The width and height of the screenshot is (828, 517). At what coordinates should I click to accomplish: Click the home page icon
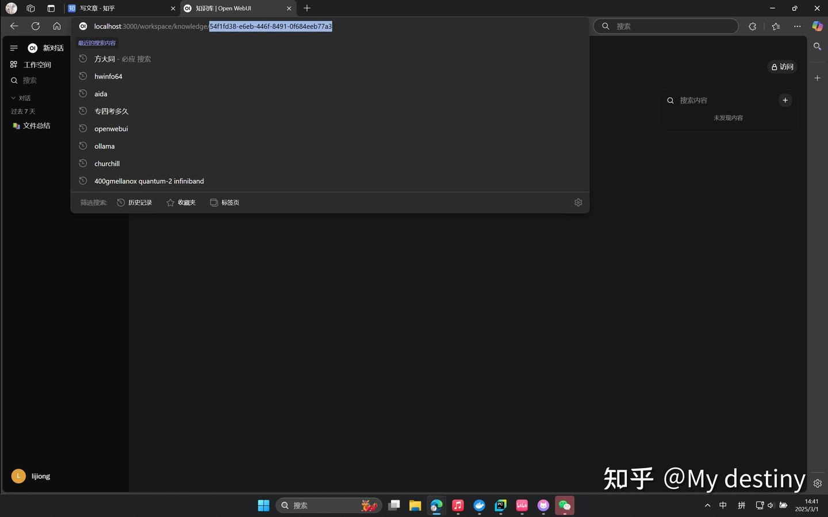click(x=57, y=26)
